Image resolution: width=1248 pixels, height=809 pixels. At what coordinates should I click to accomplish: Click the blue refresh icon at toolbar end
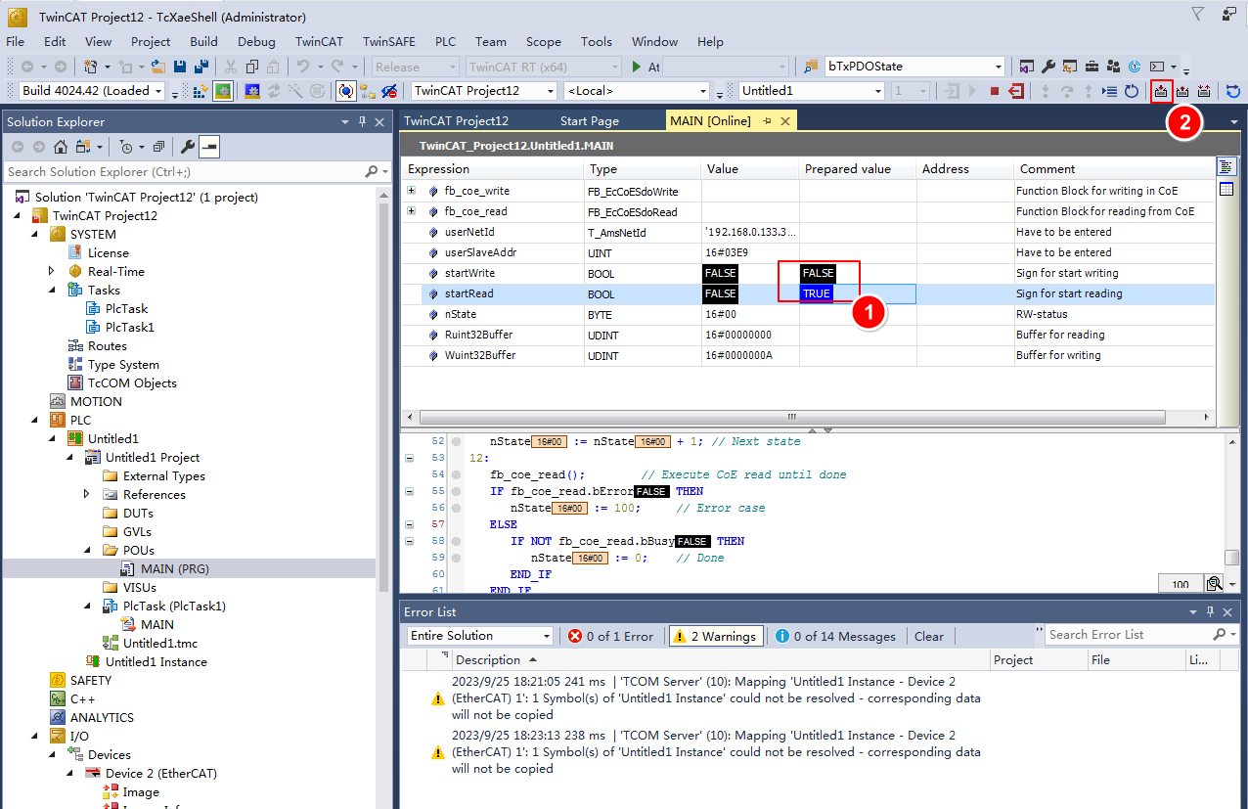click(1233, 91)
